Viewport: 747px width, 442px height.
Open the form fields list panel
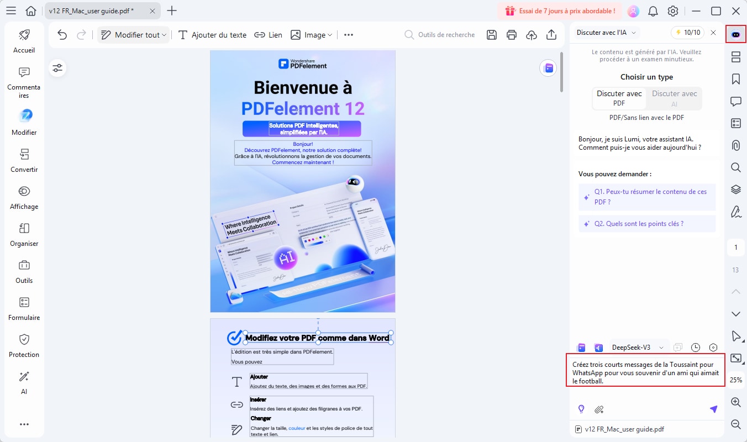coord(735,123)
